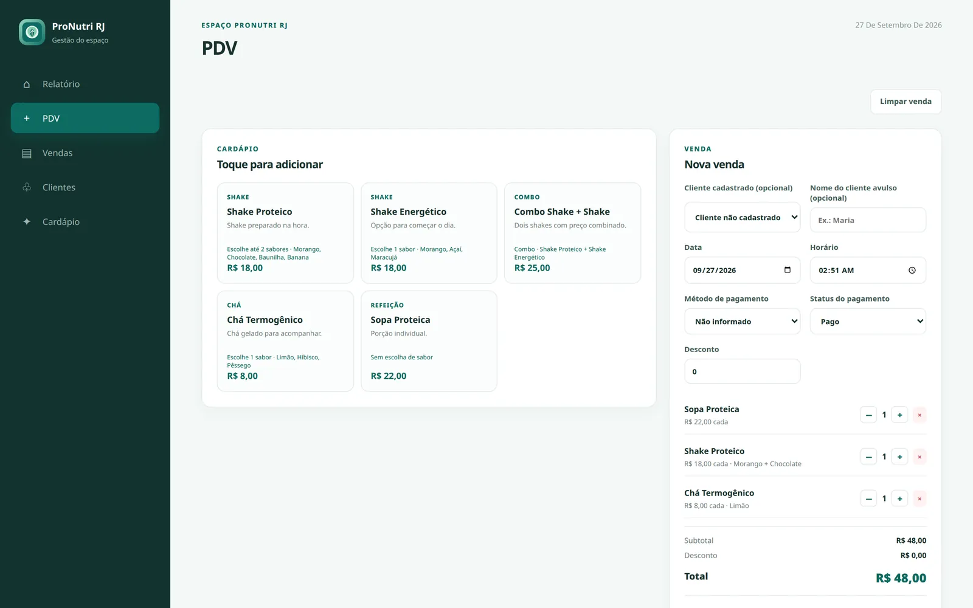Open the Cliente cadastrado dropdown

pos(743,217)
